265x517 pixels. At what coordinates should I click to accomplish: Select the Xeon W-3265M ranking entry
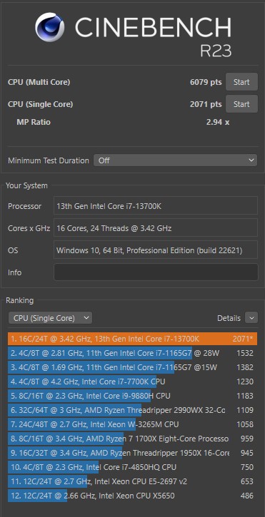point(133,424)
